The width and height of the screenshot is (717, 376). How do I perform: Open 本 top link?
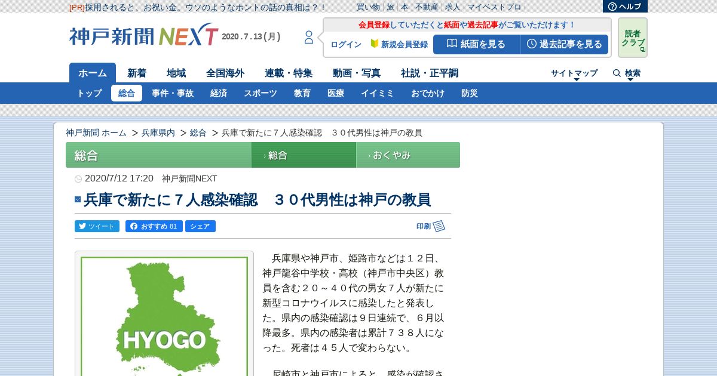click(405, 7)
